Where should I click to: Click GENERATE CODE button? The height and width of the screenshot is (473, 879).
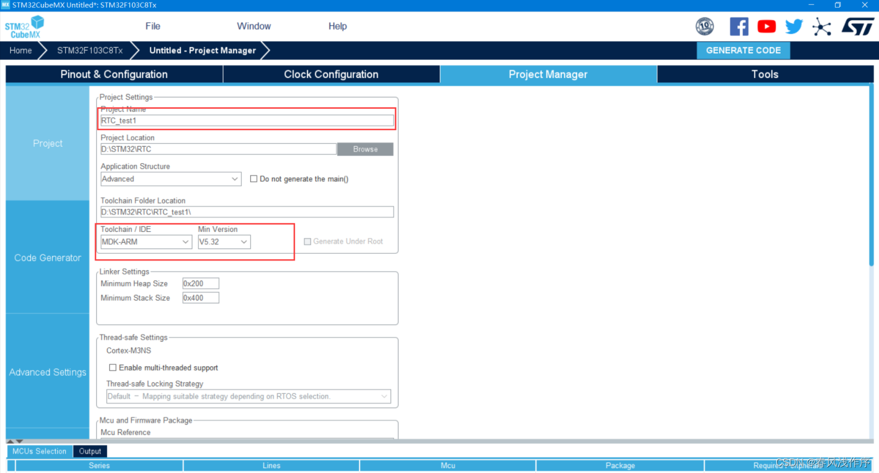[743, 51]
